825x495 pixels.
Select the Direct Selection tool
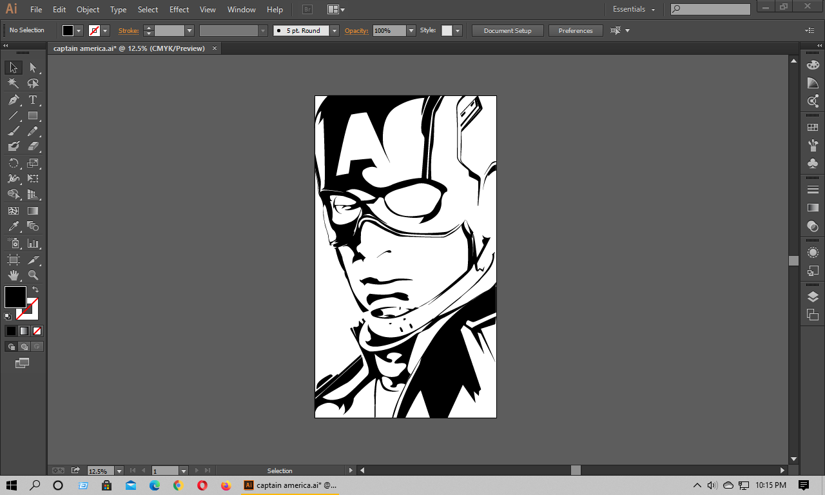pos(33,68)
